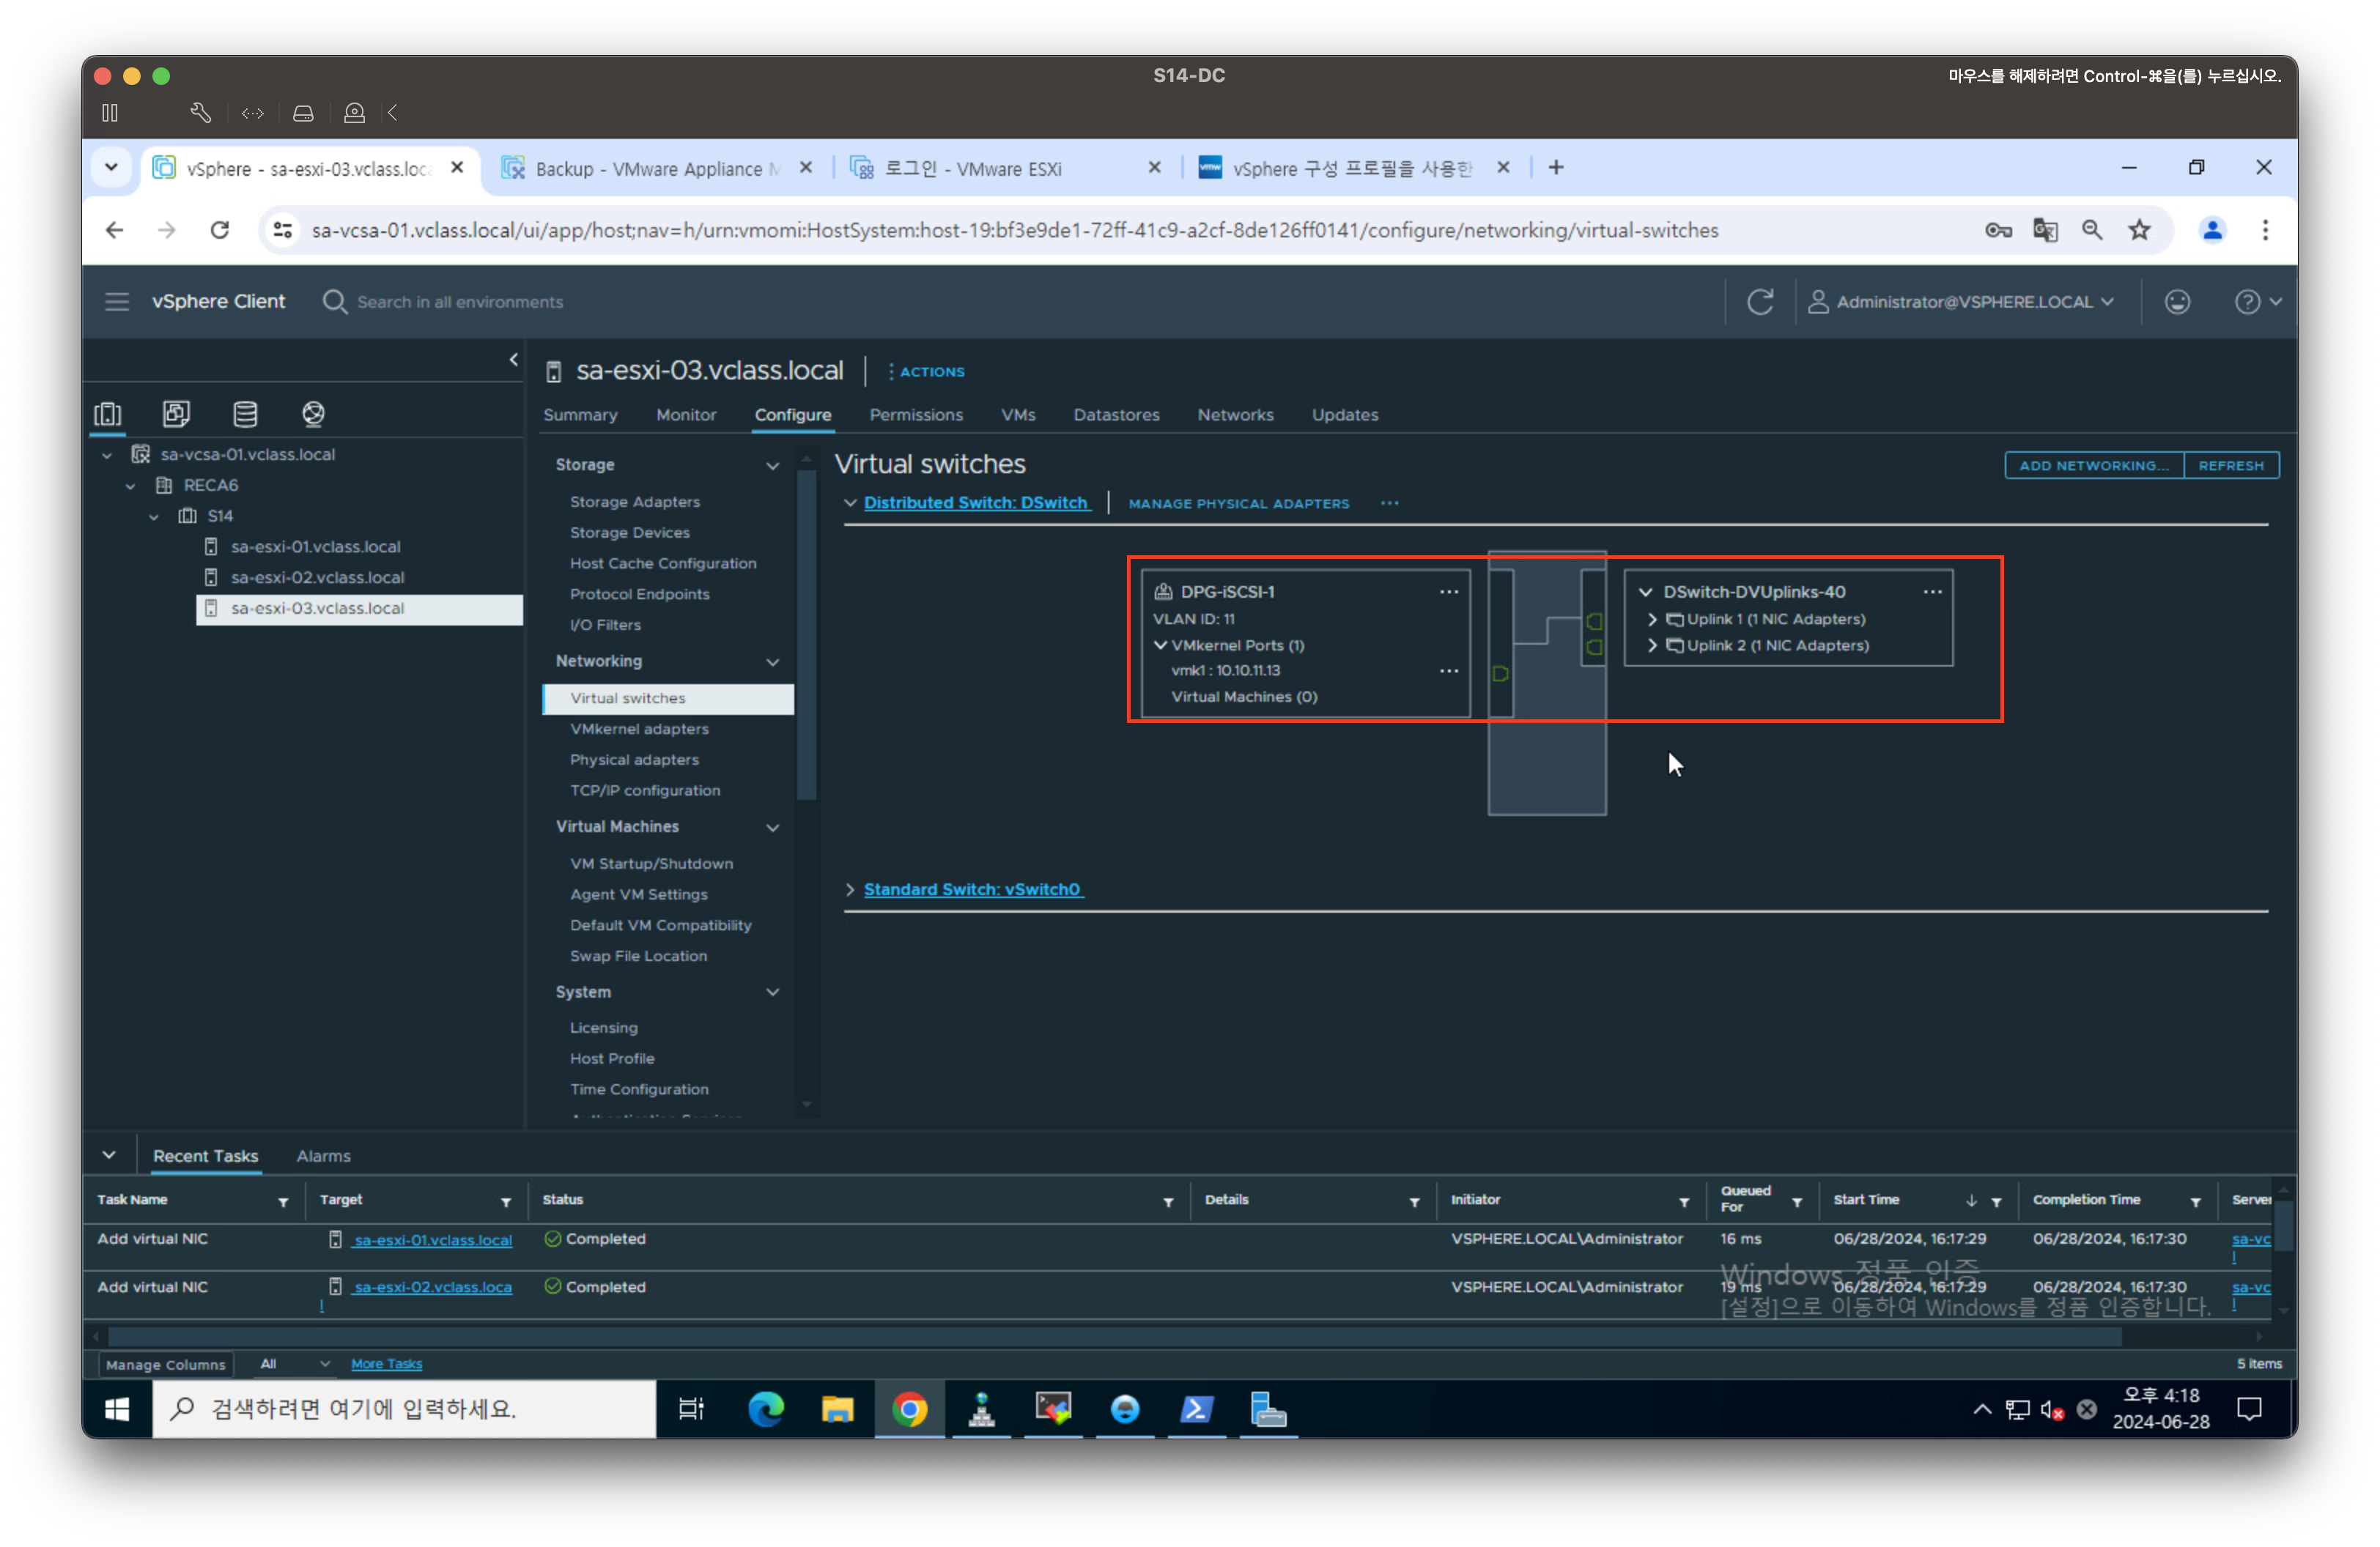
Task: Open the VMs and Templates inventory icon
Action: point(176,414)
